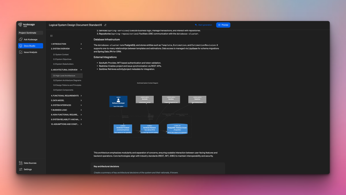This screenshot has width=346, height=195.
Task: Click the outline list icon above table of contents
Action: tap(51, 36)
